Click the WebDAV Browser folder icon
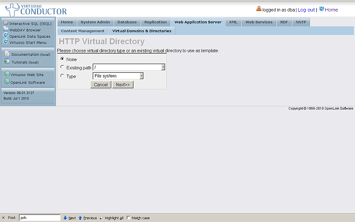Viewport: 355px width, 222px height. pyautogui.click(x=6, y=29)
